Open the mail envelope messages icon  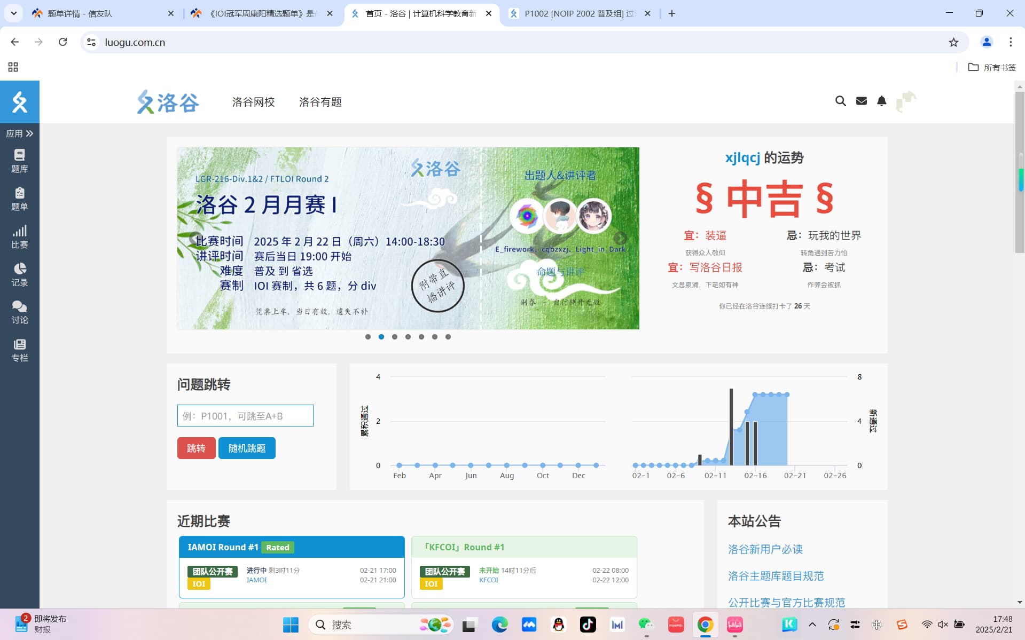point(861,101)
